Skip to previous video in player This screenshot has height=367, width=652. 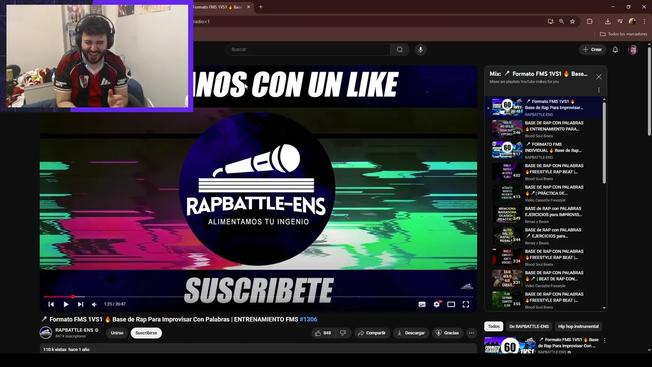point(51,304)
